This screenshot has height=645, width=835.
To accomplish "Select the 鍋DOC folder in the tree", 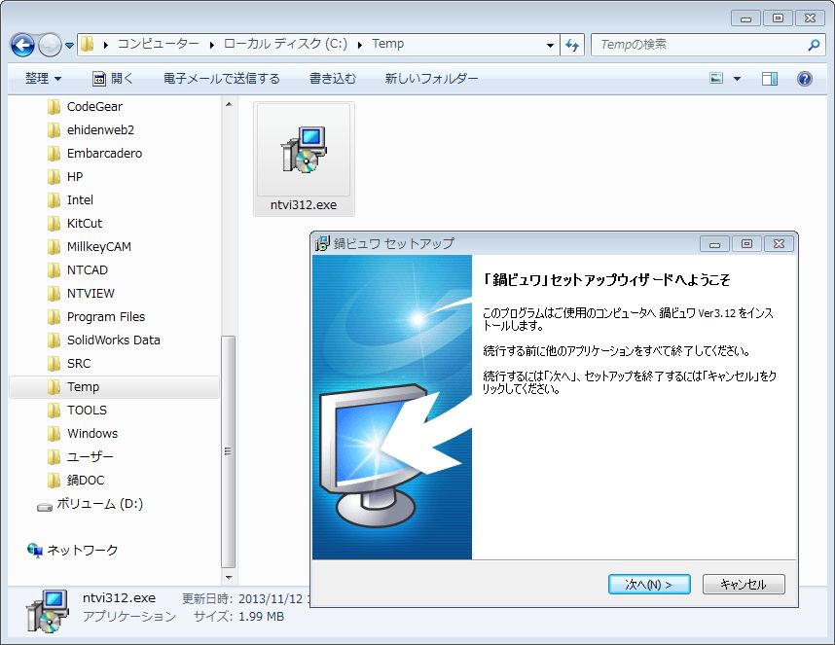I will 86,481.
